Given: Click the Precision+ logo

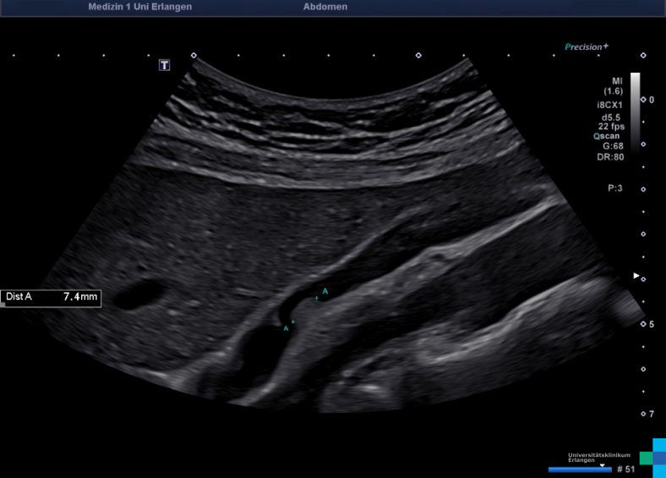Looking at the screenshot, I should [586, 47].
